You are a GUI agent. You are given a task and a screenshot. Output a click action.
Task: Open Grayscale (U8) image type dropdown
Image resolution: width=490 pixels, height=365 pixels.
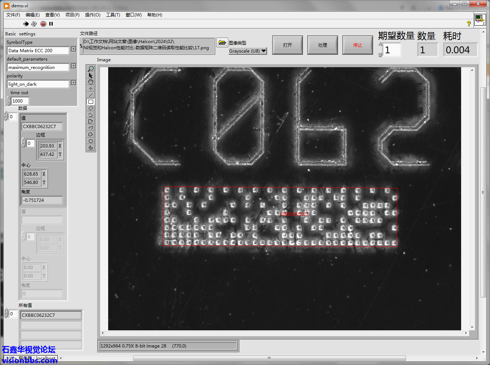pyautogui.click(x=264, y=51)
